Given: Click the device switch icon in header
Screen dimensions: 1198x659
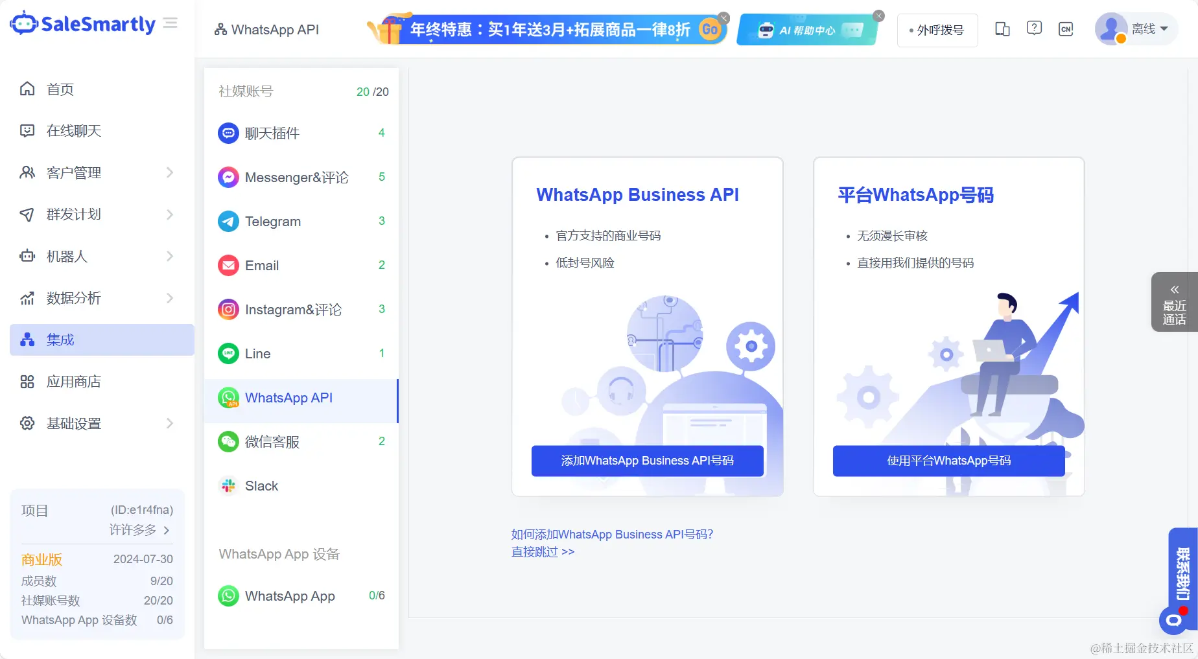Looking at the screenshot, I should (x=1002, y=29).
